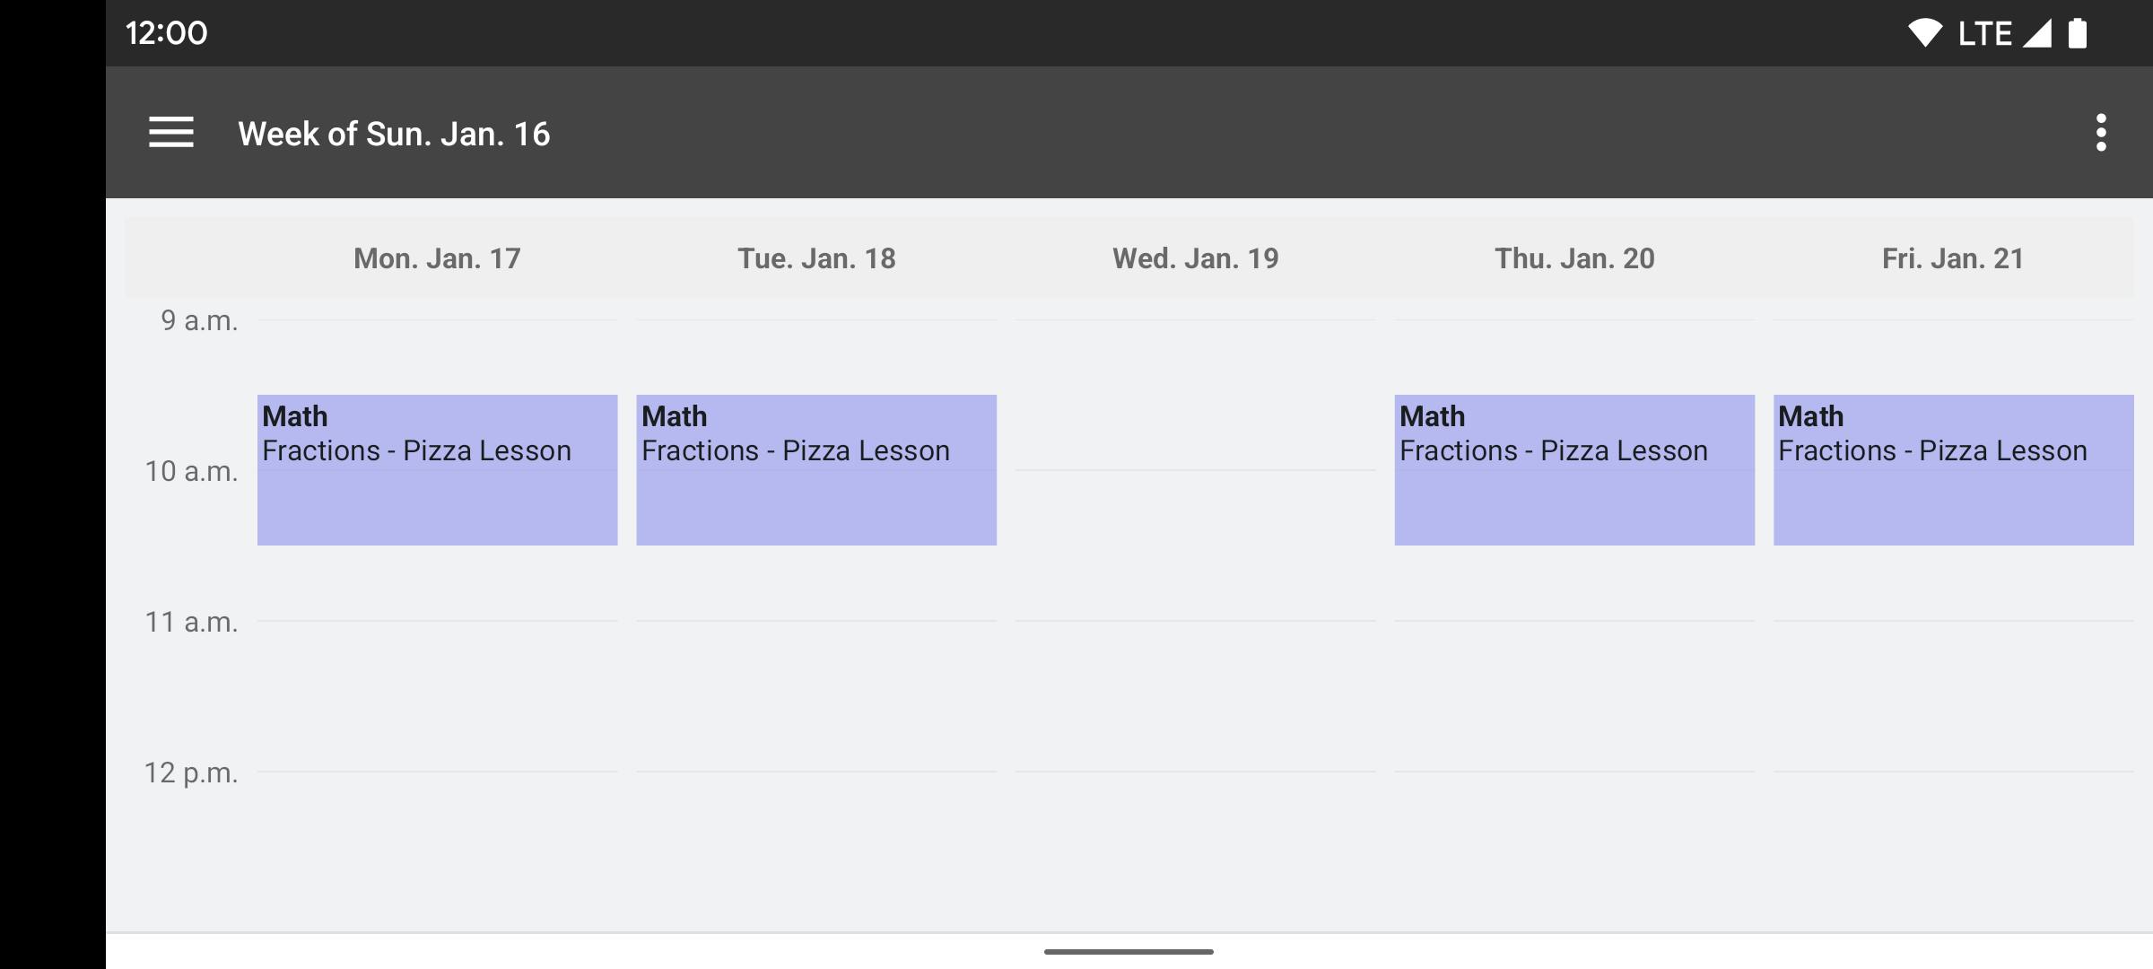Tap the battery status icon
The image size is (2153, 969).
tap(2078, 33)
